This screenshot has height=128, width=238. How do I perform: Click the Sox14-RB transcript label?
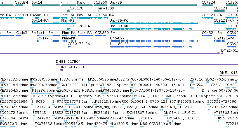43,15
